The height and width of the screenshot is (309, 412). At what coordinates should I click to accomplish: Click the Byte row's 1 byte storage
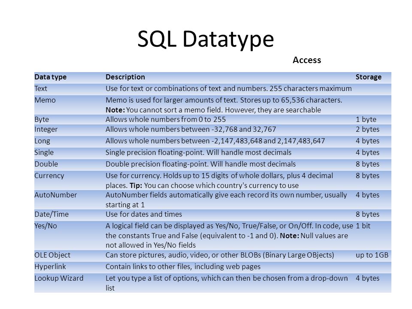(x=366, y=120)
